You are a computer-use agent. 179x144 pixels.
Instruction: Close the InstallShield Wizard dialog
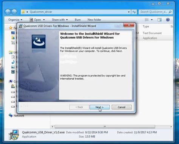[129, 25]
